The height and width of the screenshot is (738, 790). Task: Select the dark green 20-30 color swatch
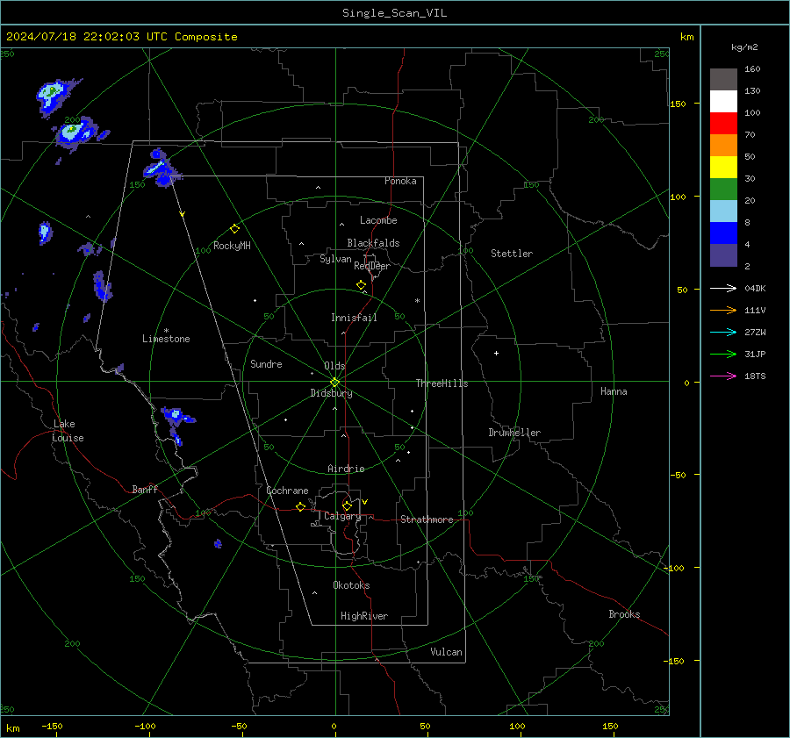pos(723,189)
